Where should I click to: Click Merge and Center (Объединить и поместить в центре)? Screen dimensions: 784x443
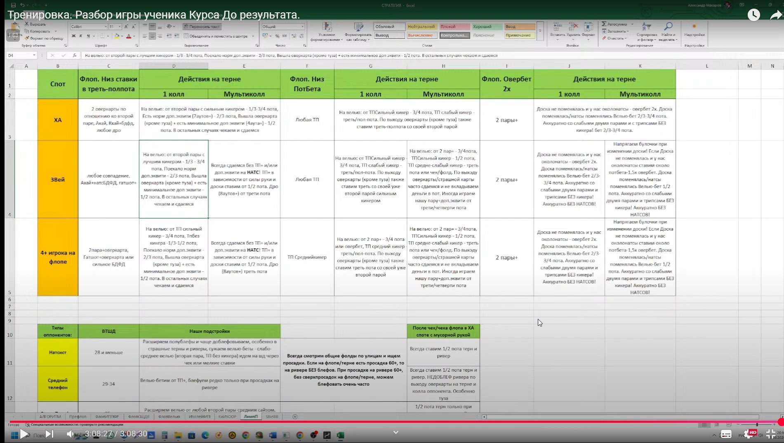click(x=216, y=36)
